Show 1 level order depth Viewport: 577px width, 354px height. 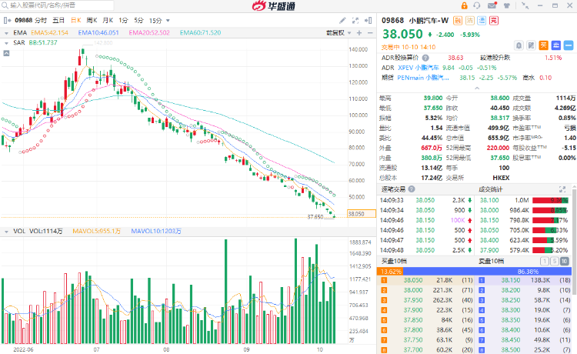point(544,262)
